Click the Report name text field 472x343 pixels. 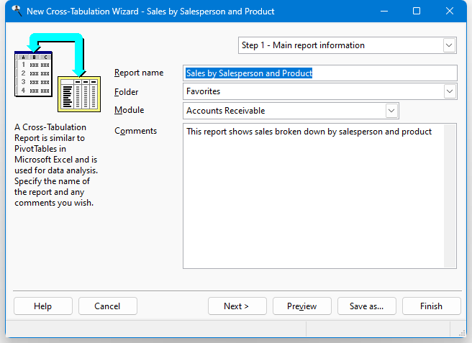320,73
